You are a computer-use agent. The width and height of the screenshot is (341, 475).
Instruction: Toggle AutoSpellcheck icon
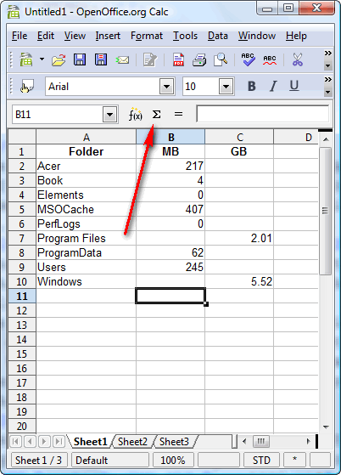[270, 59]
